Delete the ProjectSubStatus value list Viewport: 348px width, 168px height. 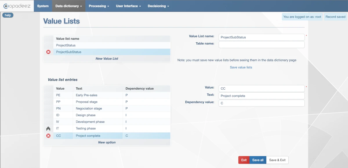click(x=48, y=52)
